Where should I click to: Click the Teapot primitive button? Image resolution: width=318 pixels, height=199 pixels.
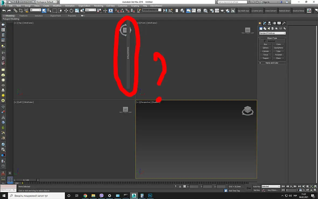pos(265,58)
